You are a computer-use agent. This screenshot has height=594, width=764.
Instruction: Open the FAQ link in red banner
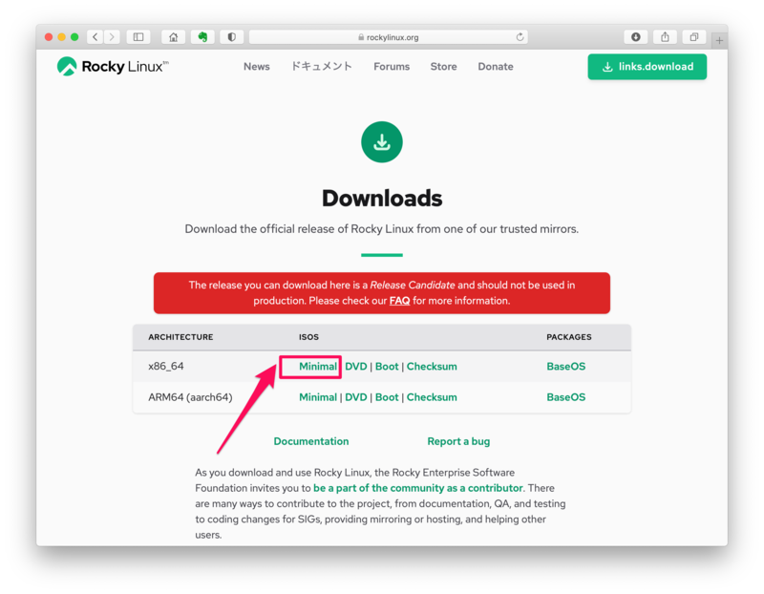coord(399,301)
